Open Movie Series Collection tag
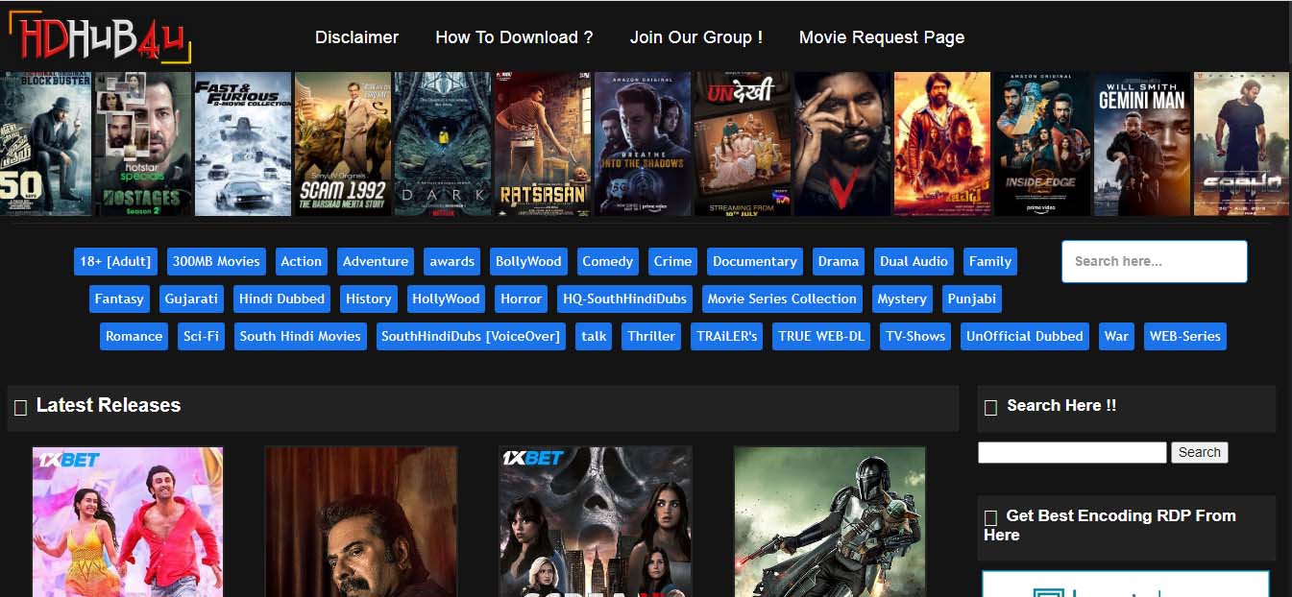The height and width of the screenshot is (597, 1292). [x=782, y=298]
